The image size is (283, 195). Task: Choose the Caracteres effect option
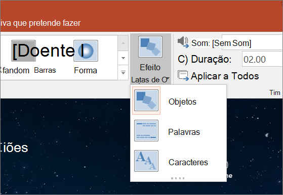click(179, 161)
